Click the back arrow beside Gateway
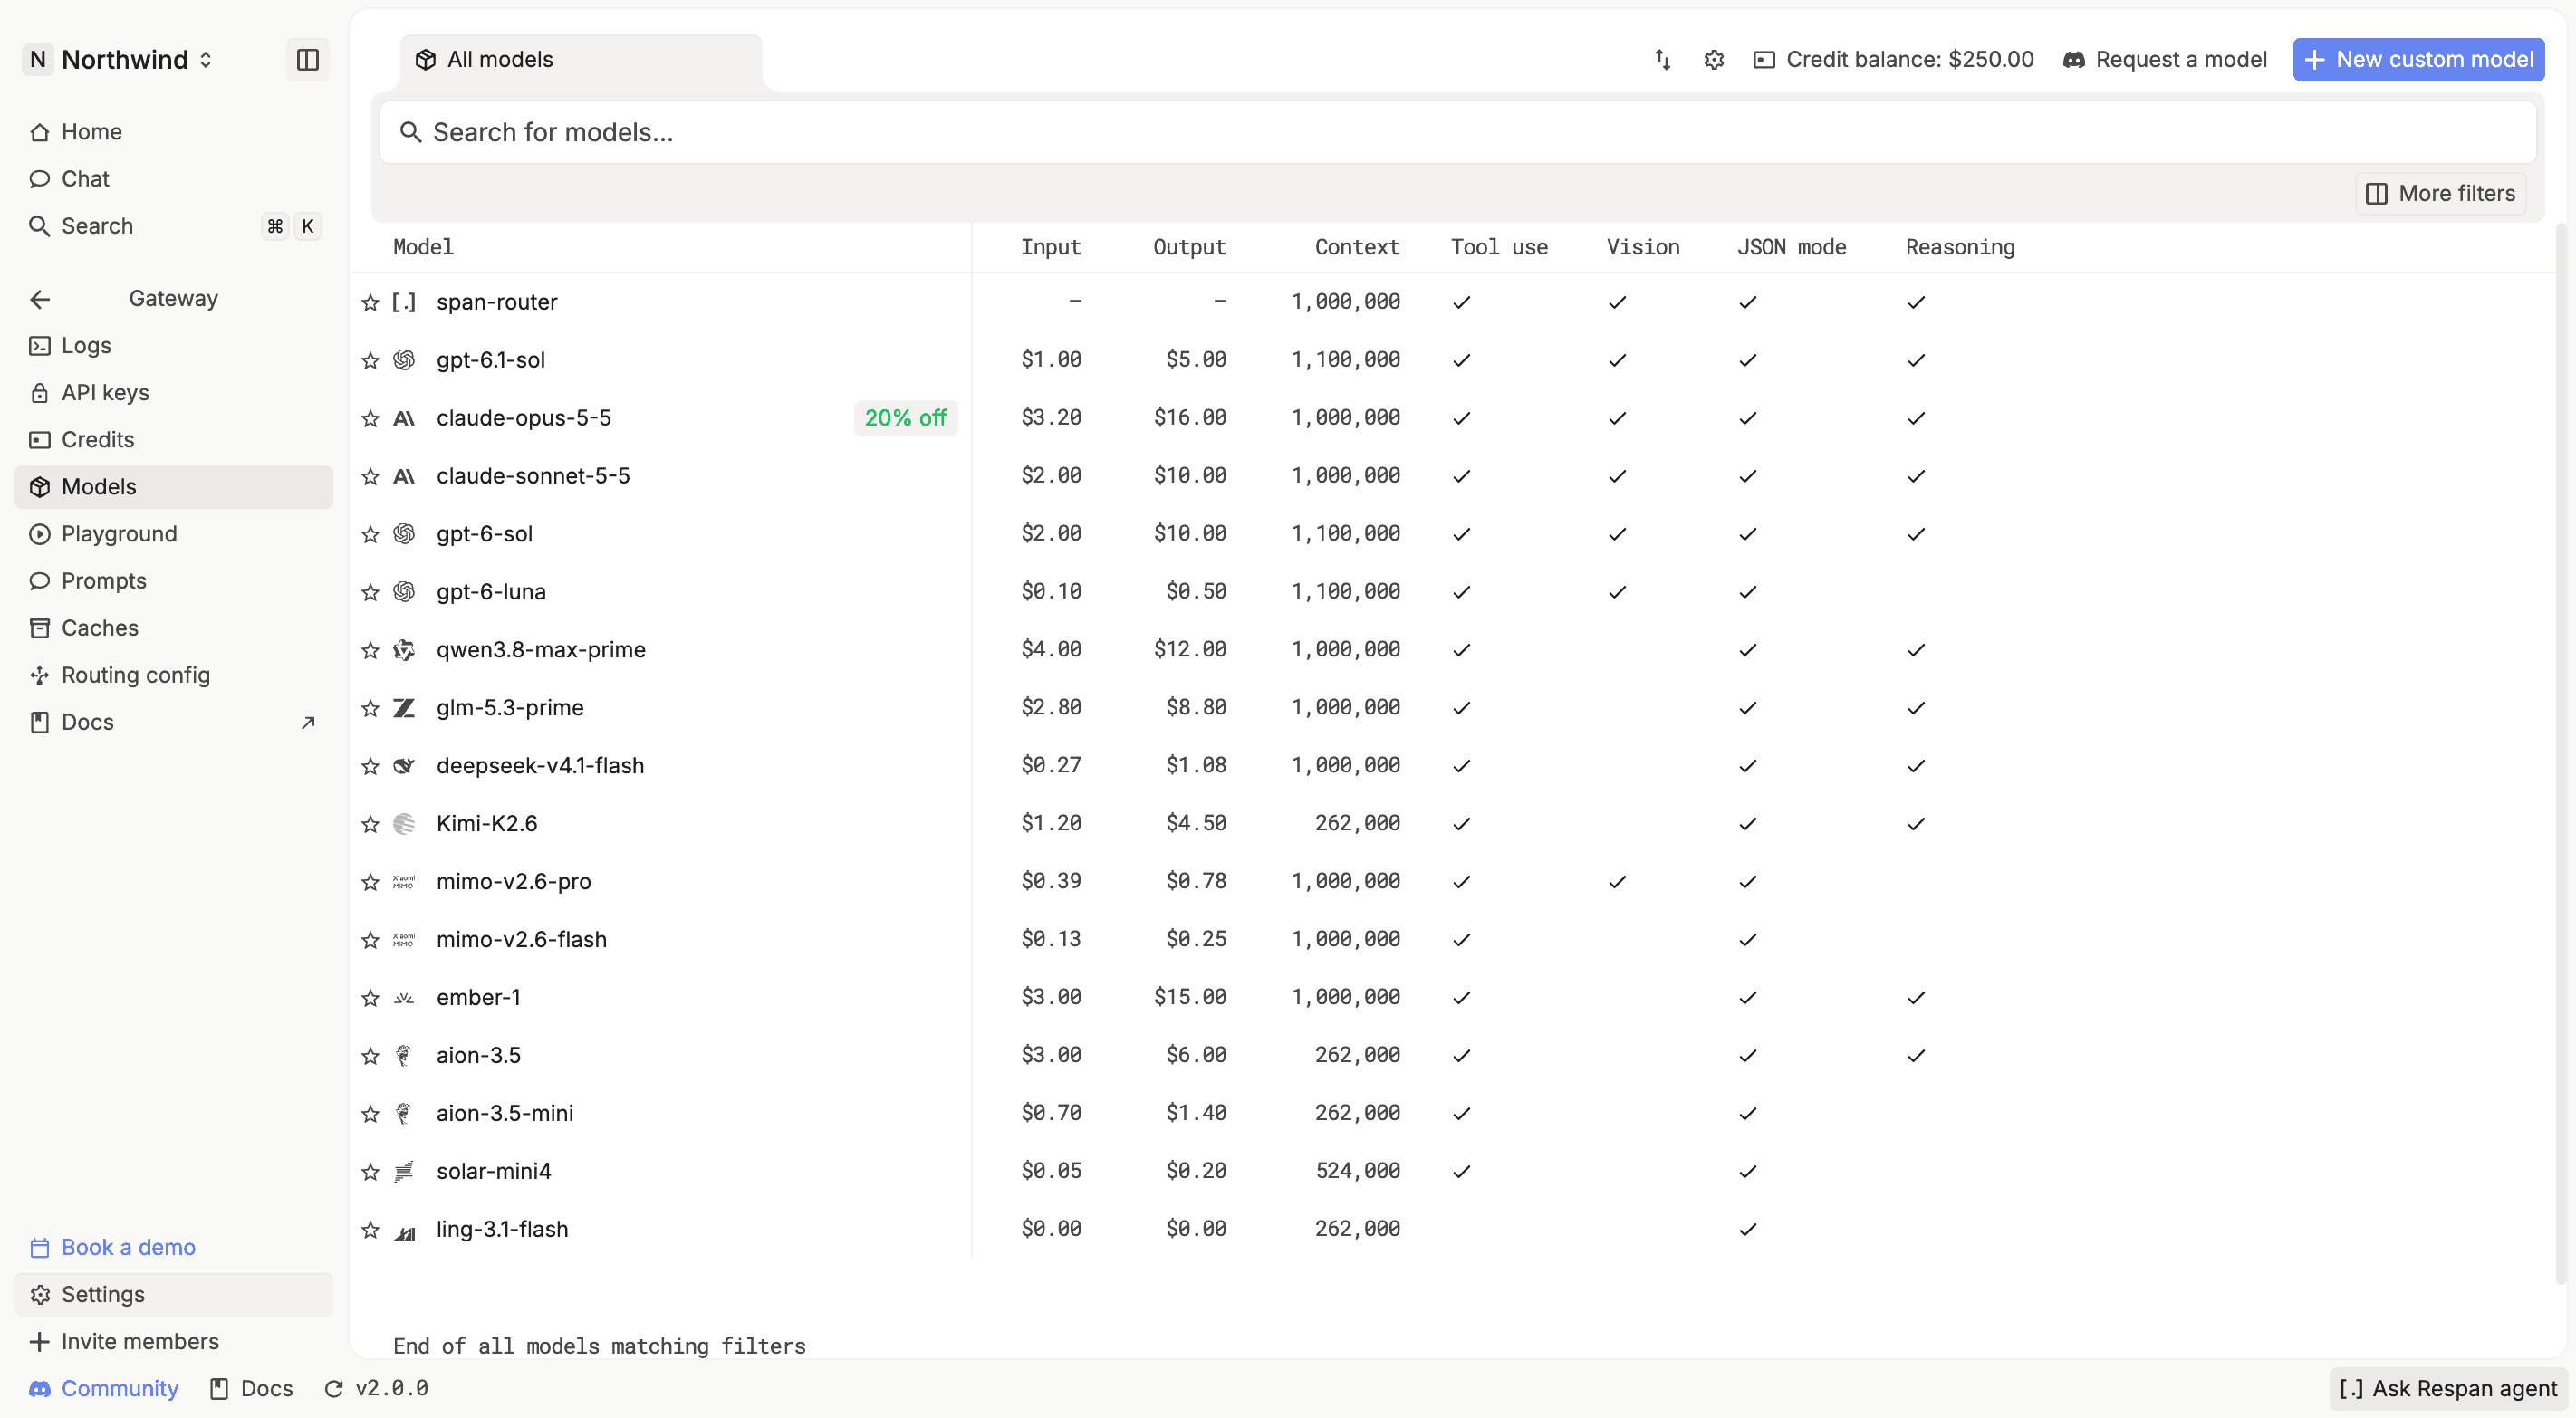2576x1418 pixels. (x=40, y=299)
